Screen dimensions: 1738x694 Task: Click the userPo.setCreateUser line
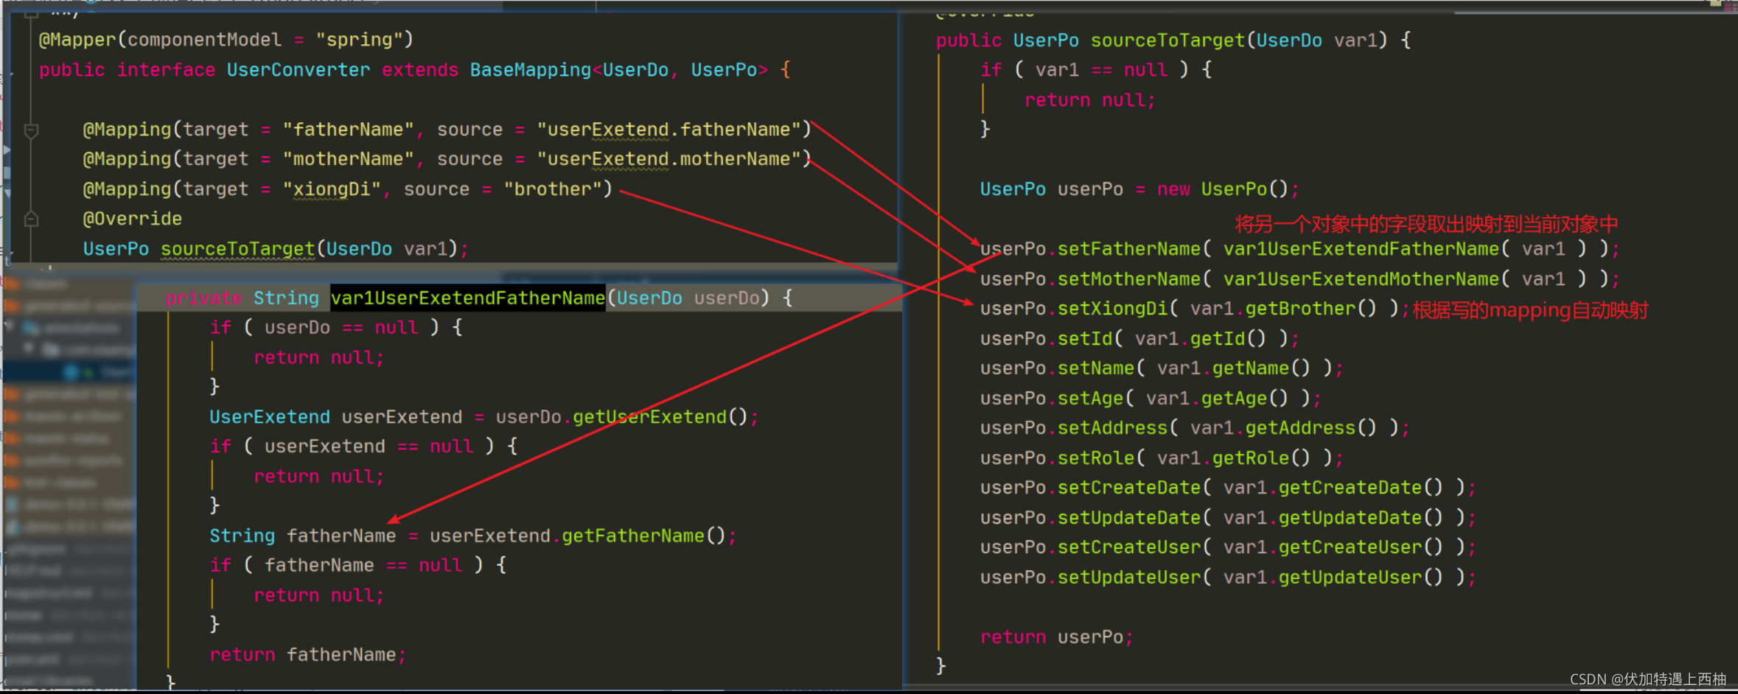tap(1228, 547)
